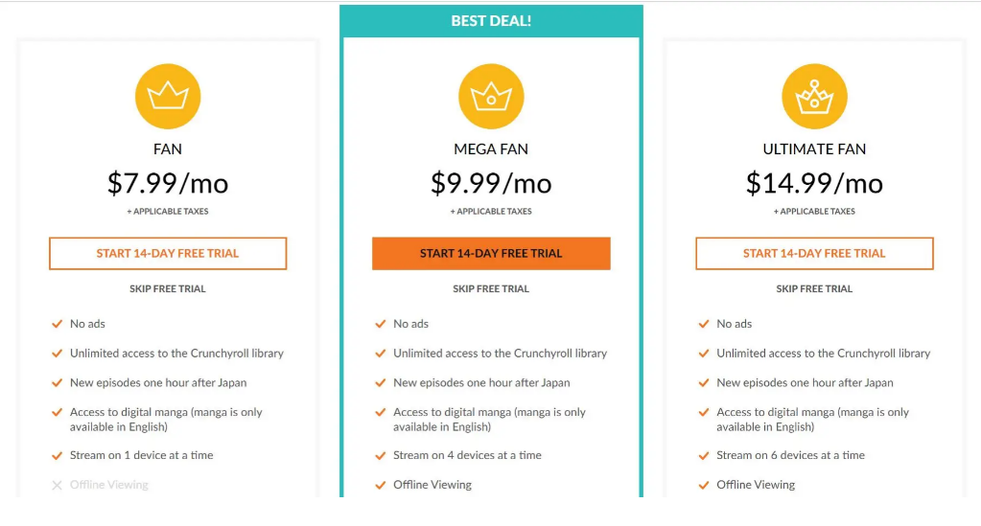Start the 14-day free trial for Fan

click(x=168, y=253)
